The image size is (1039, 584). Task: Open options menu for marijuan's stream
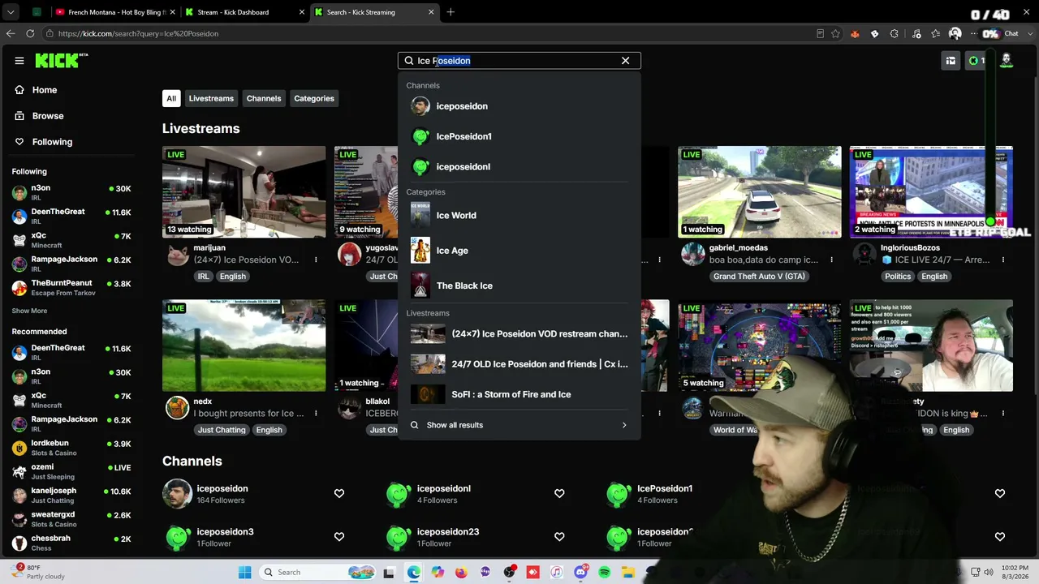316,260
